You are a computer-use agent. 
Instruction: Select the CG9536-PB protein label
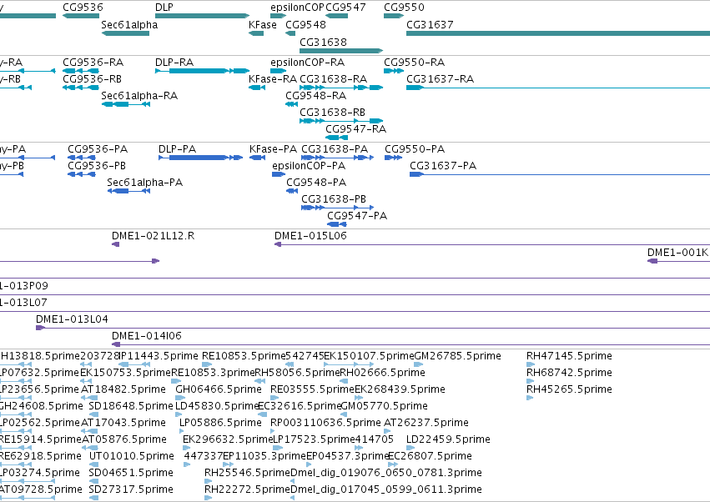[x=97, y=166]
